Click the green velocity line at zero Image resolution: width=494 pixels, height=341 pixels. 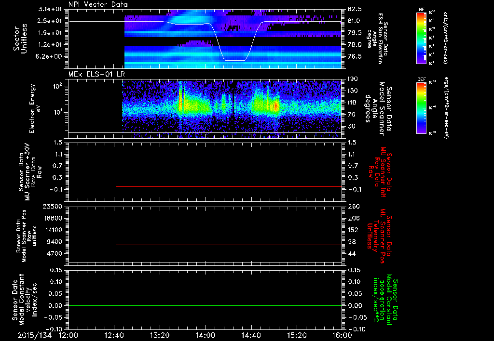coord(205,305)
